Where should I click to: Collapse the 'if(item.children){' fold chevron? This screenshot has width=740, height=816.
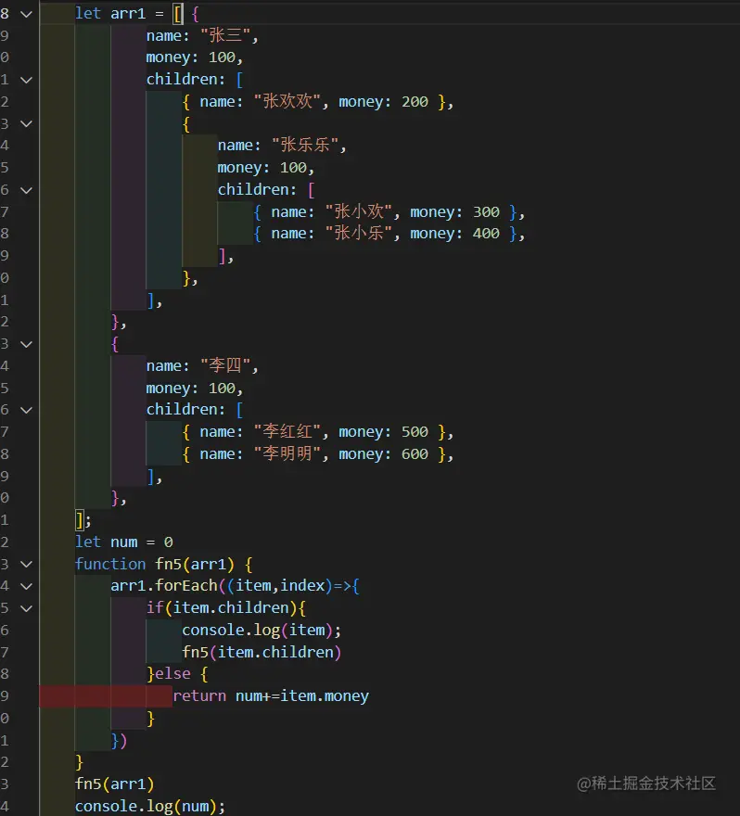click(26, 608)
